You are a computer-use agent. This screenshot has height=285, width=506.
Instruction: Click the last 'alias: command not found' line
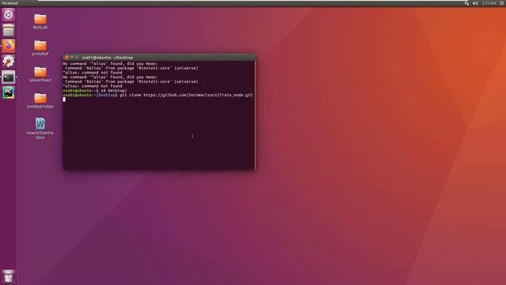(x=93, y=86)
